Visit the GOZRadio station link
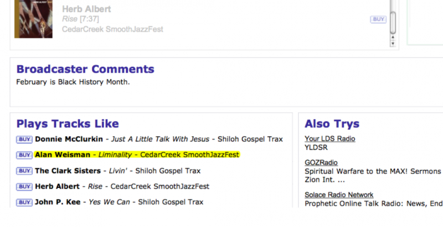443x227 pixels. click(x=322, y=163)
